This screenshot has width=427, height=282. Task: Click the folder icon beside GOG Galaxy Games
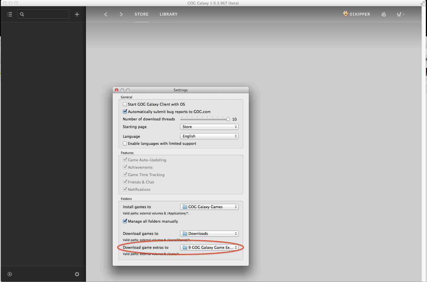(185, 207)
